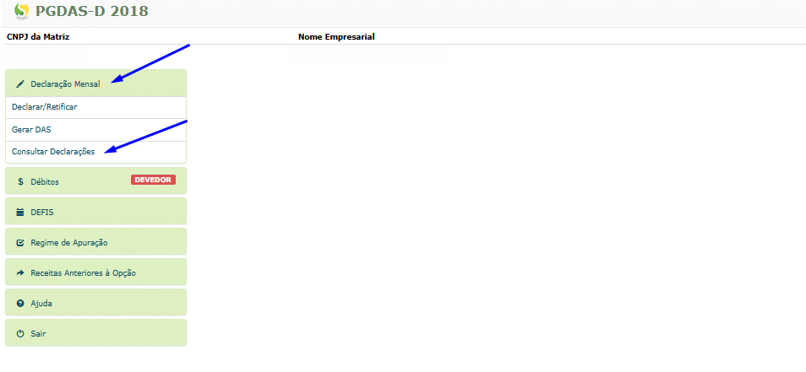Click the question mark icon for Ajuda
Image resolution: width=806 pixels, height=372 pixels.
(x=20, y=303)
